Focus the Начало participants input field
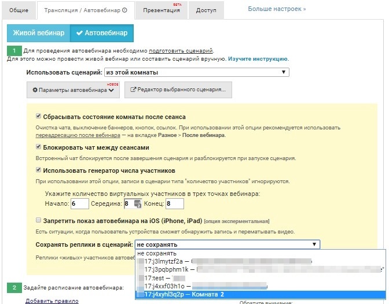389x304 pixels. tap(80, 204)
